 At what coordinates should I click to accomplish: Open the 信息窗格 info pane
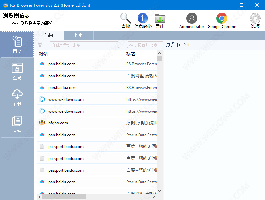143,21
